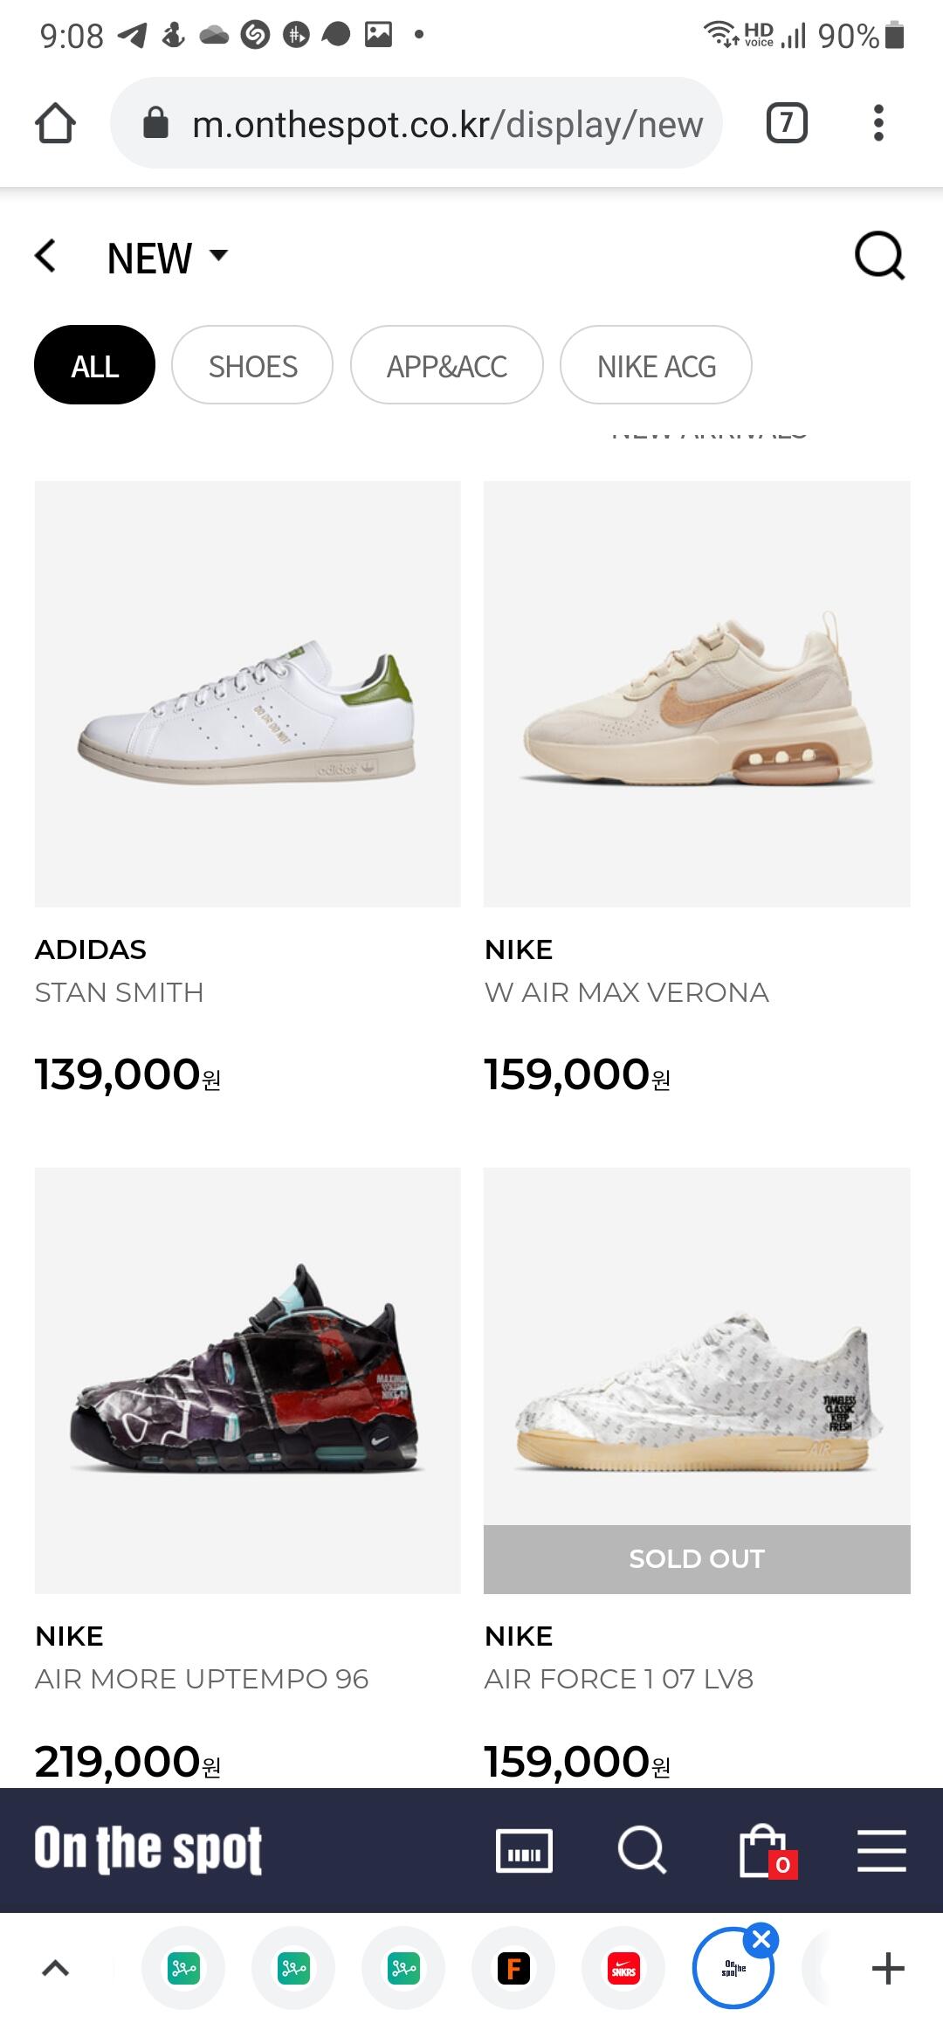Select the SHOES filter tab
Image resolution: width=943 pixels, height=2023 pixels.
click(x=252, y=365)
